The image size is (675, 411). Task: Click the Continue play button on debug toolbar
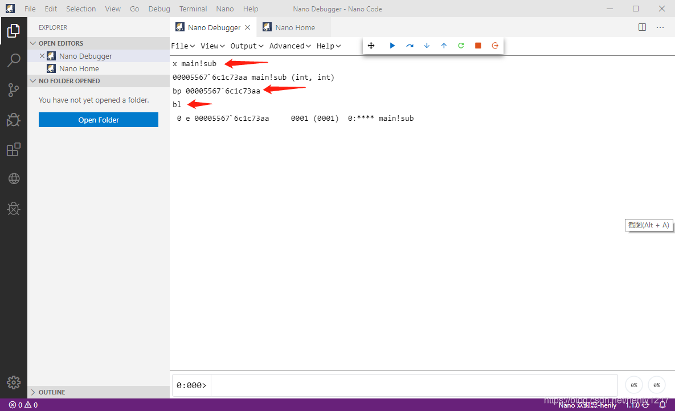392,46
